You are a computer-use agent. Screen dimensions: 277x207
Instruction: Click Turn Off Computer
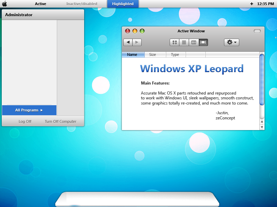tap(61, 121)
